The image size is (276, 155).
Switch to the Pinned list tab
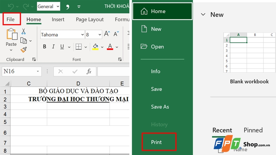click(x=253, y=130)
